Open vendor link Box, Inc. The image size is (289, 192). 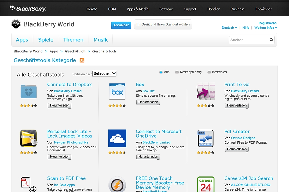pyautogui.click(x=149, y=91)
